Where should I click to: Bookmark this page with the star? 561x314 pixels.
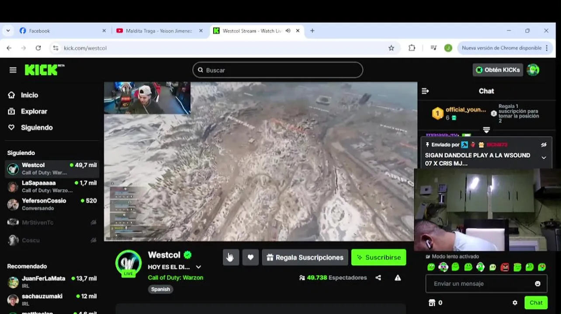(x=391, y=48)
